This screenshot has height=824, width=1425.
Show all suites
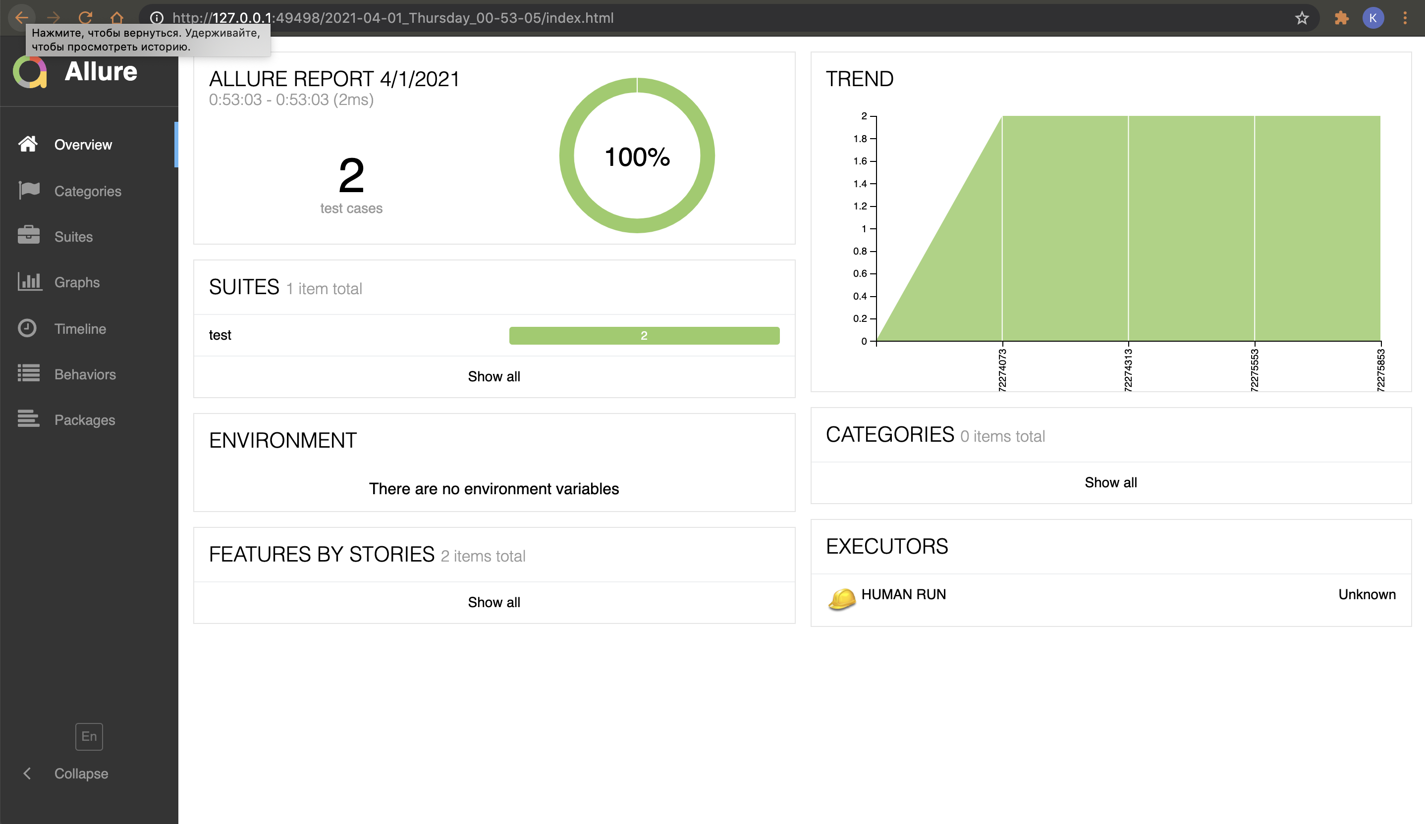coord(493,376)
